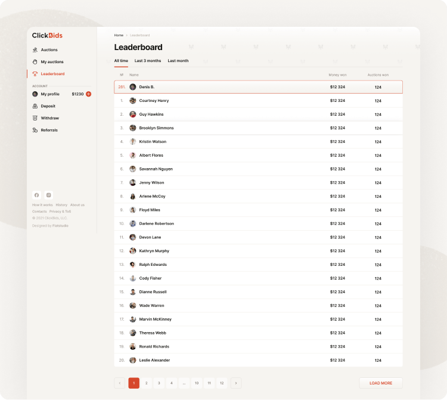Click Courtney Henry's avatar thumbnail
The height and width of the screenshot is (400, 447).
(133, 101)
